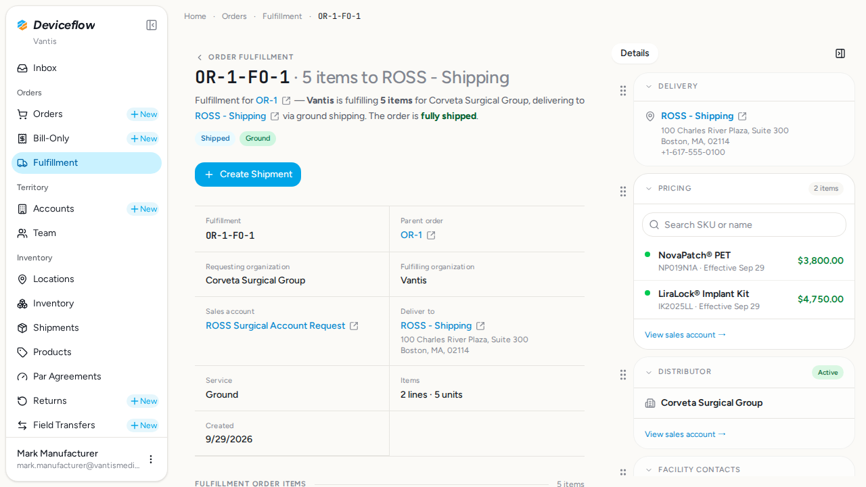The height and width of the screenshot is (487, 866).
Task: Click the Fulfillment breadcrumb
Action: (282, 16)
